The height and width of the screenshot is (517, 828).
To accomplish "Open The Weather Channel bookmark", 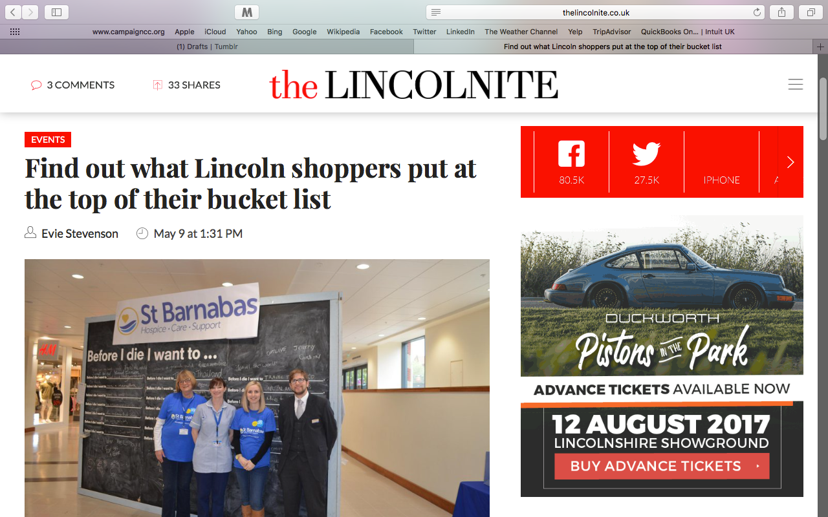I will [521, 32].
